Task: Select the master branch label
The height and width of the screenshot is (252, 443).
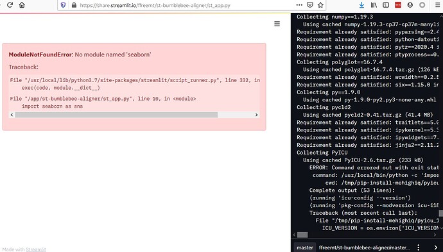Action: 304,248
